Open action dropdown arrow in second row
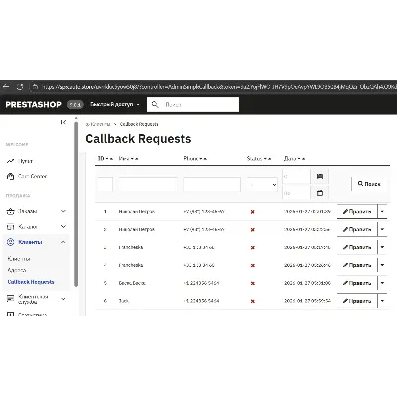This screenshot has height=397, width=397. tap(382, 229)
